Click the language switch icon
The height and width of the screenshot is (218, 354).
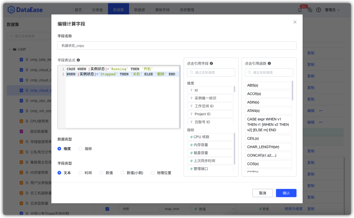310,10
